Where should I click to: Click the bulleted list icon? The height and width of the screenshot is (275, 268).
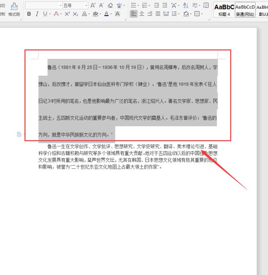[133, 6]
